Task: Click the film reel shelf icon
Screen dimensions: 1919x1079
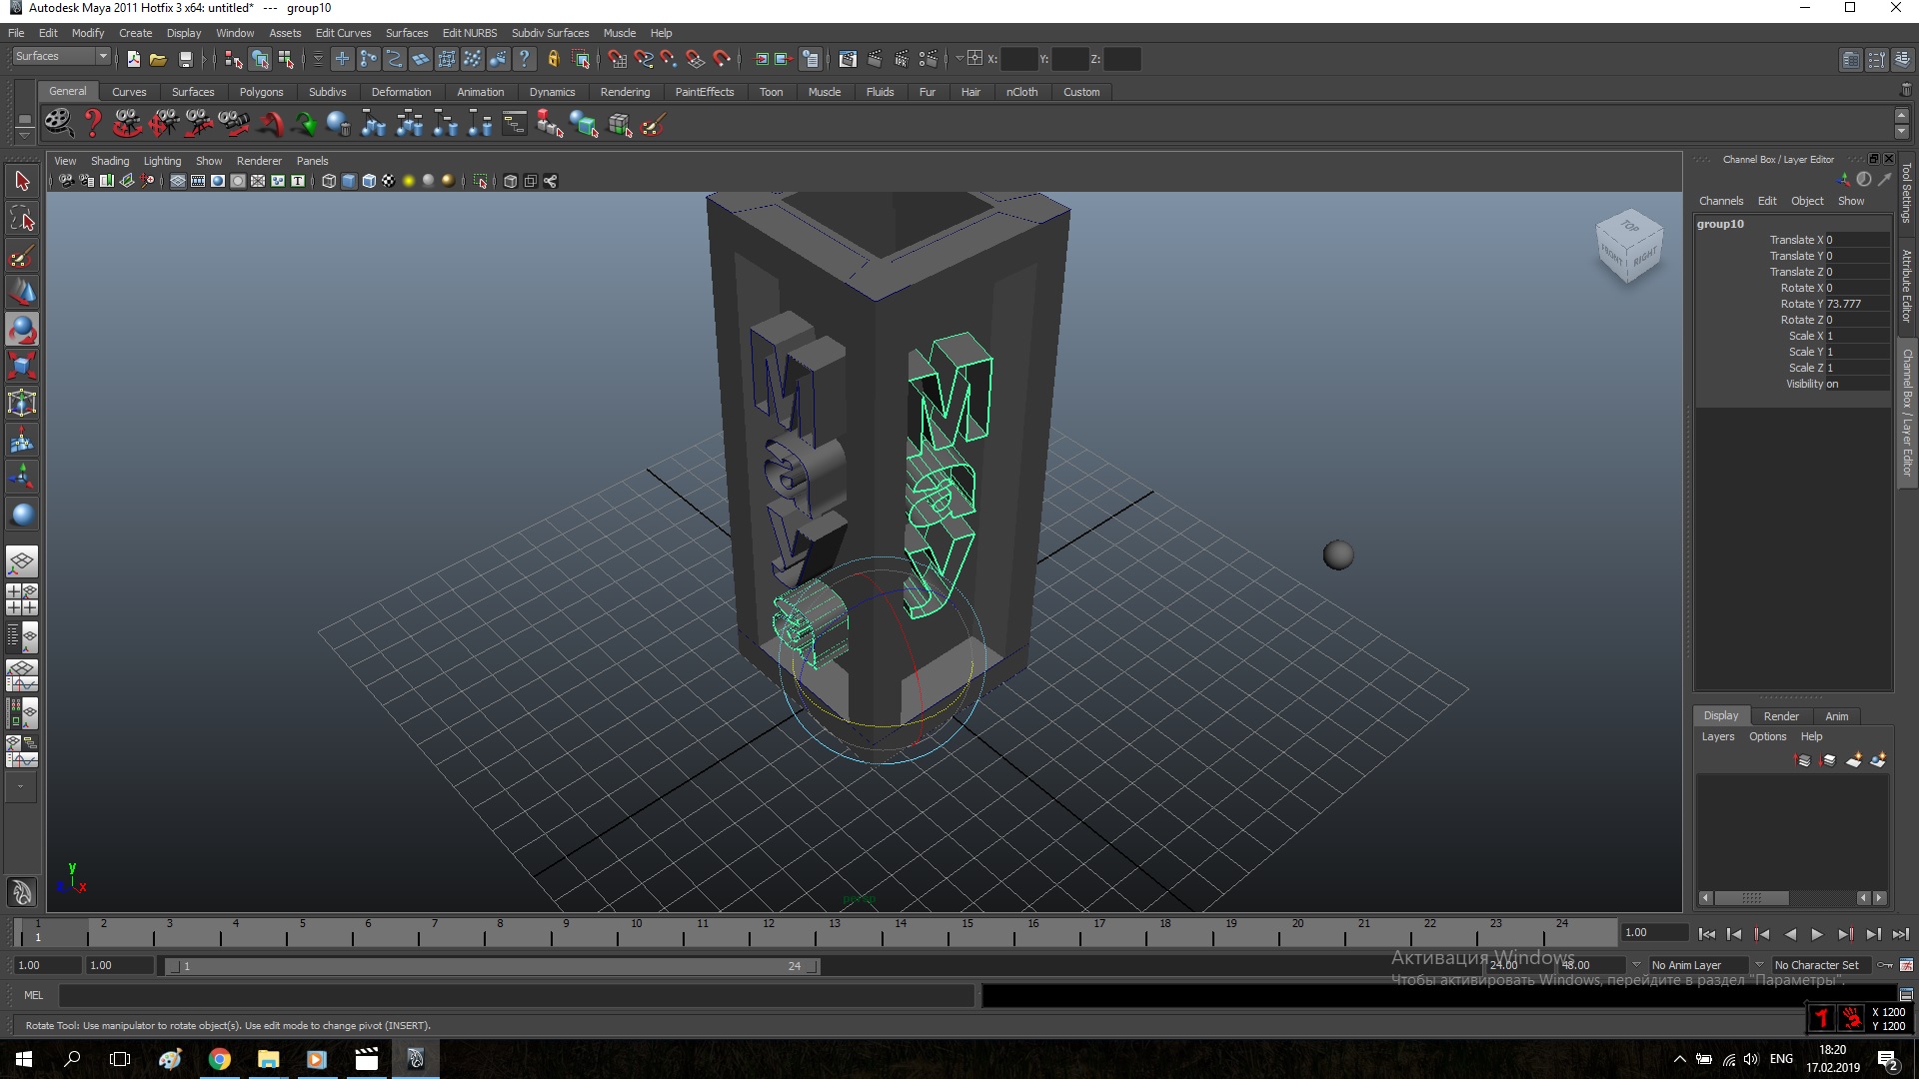Action: [x=58, y=124]
